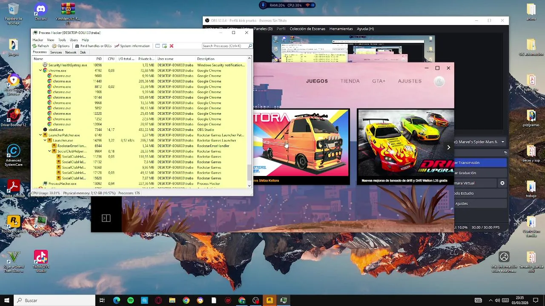Switch to the Network tab
Viewport: 545px width, 306px height.
coord(71,52)
